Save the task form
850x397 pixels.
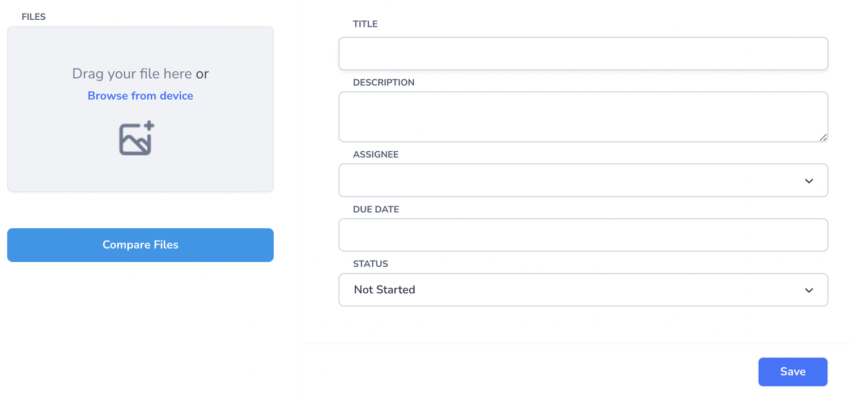pyautogui.click(x=792, y=372)
